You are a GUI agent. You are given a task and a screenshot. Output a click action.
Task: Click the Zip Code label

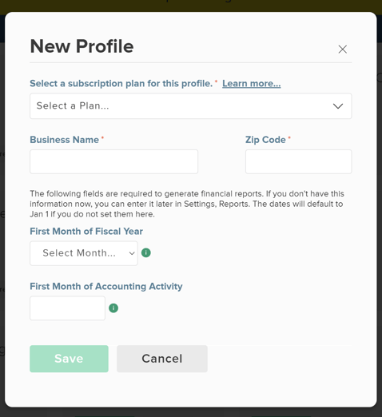[265, 140]
